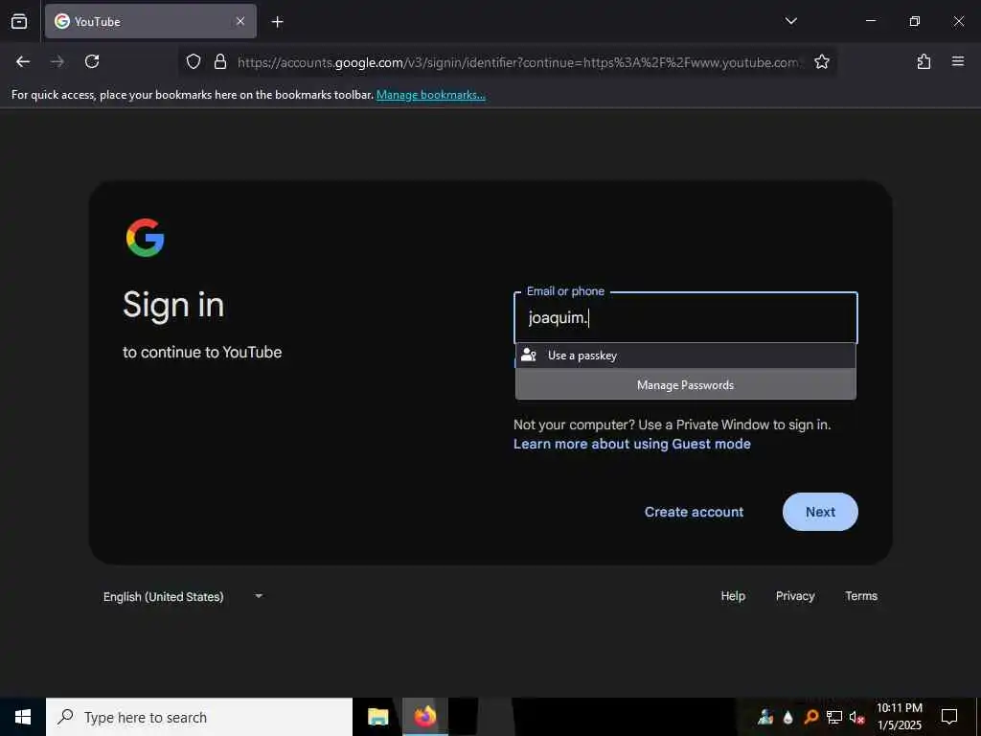Open Manage Passwords

click(686, 385)
